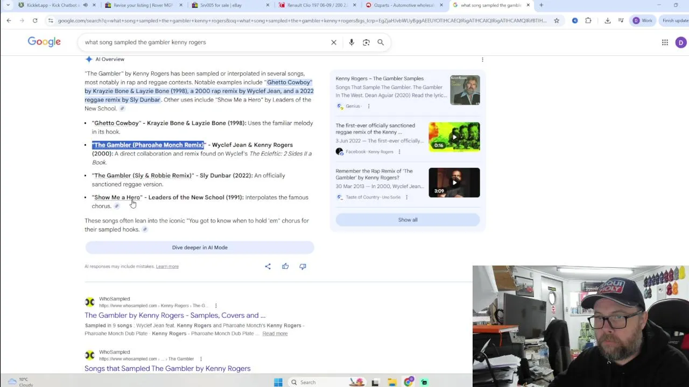The width and height of the screenshot is (689, 387).
Task: Switch to Ozparts Automotive tab
Action: pyautogui.click(x=404, y=5)
